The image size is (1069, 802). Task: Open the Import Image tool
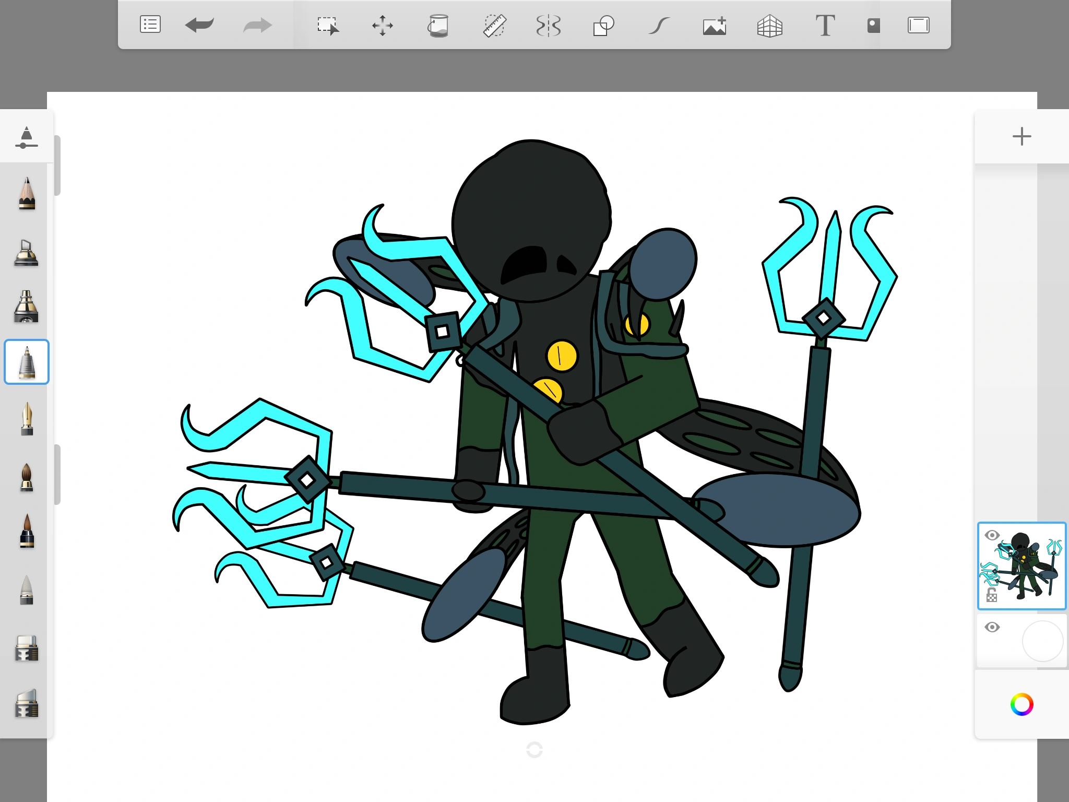715,25
